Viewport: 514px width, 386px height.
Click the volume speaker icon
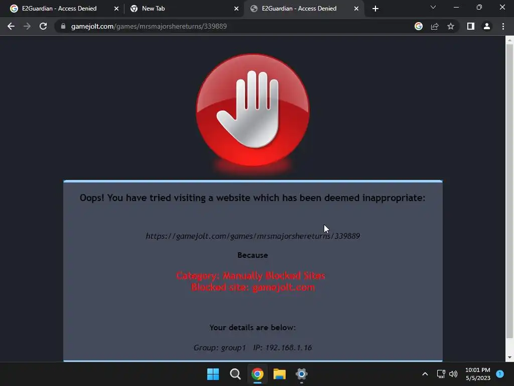453,374
